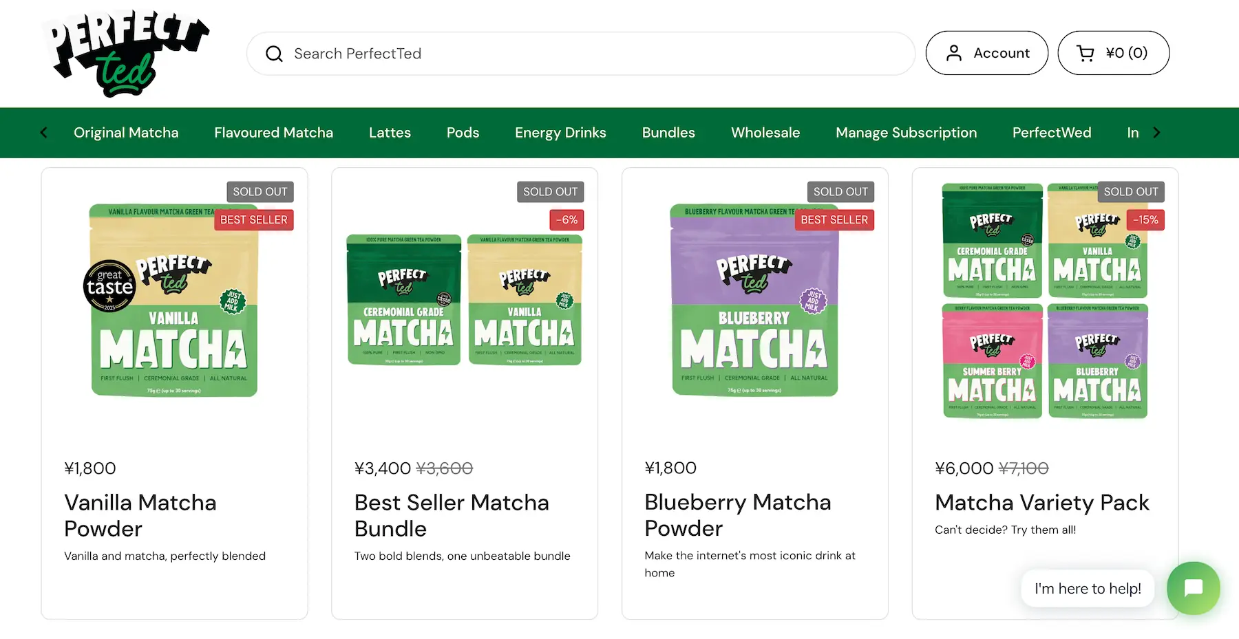Viewport: 1239px width, 639px height.
Task: Open the Original Matcha menu item
Action: click(126, 133)
